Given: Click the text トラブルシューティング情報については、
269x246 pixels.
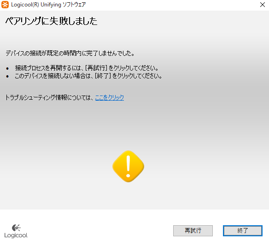Looking at the screenshot, I should click(50, 97).
